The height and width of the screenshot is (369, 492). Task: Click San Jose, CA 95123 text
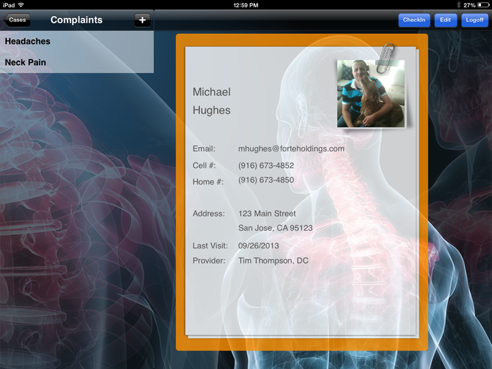coord(276,228)
